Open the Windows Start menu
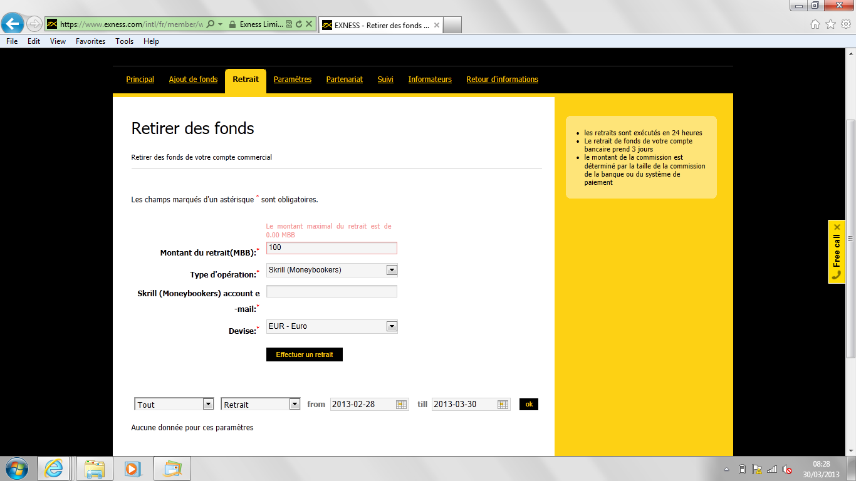Viewport: 856px width, 481px height. [x=17, y=468]
